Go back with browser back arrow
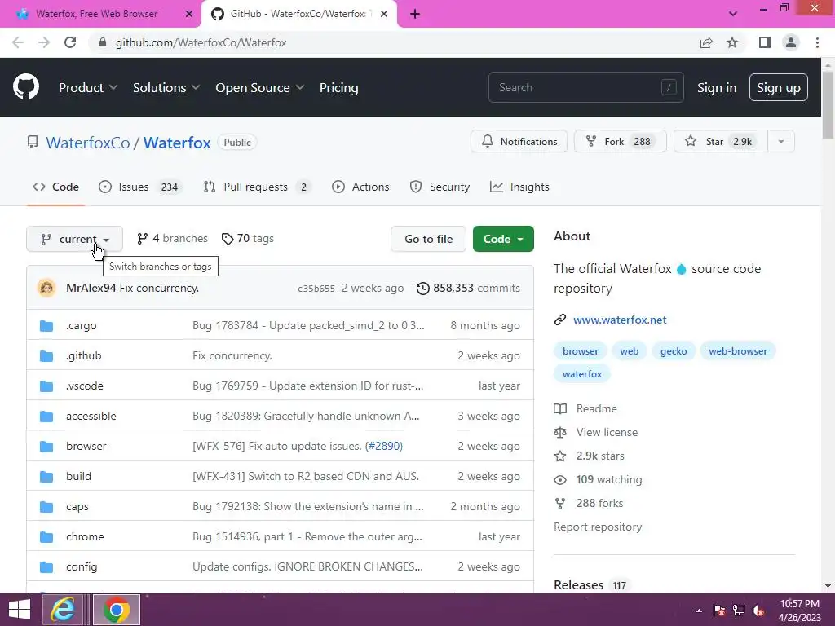835x626 pixels. (18, 42)
